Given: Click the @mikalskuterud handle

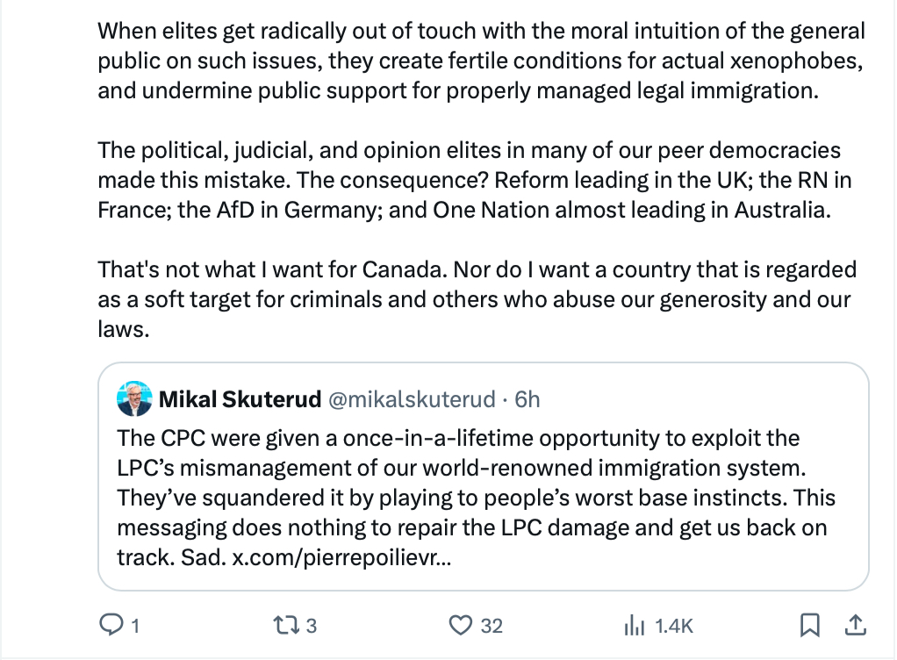Looking at the screenshot, I should (x=412, y=400).
